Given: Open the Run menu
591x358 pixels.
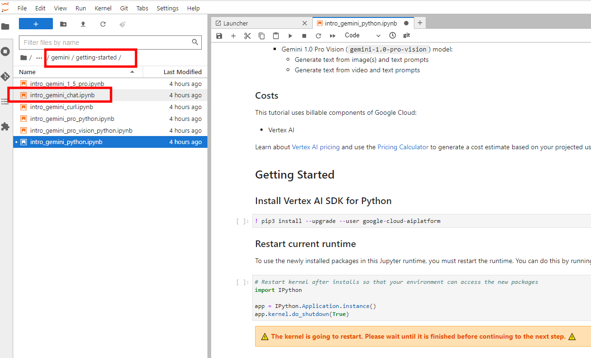Looking at the screenshot, I should pyautogui.click(x=81, y=8).
